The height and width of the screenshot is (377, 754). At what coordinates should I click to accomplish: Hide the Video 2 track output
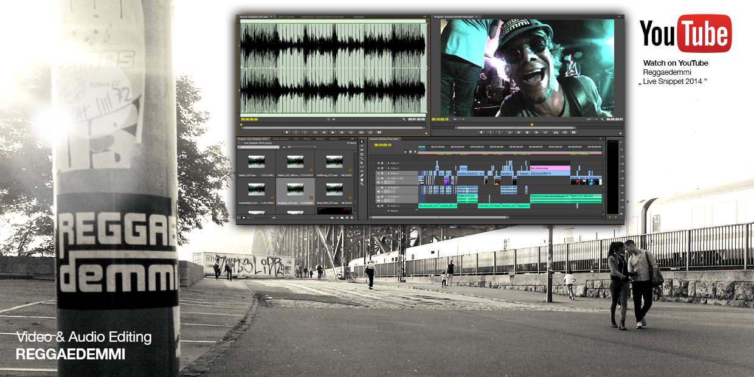tap(379, 173)
